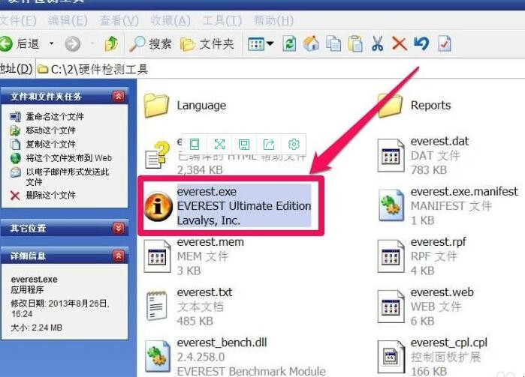
Task: Collapse the 详细信息 panel
Action: click(x=118, y=256)
